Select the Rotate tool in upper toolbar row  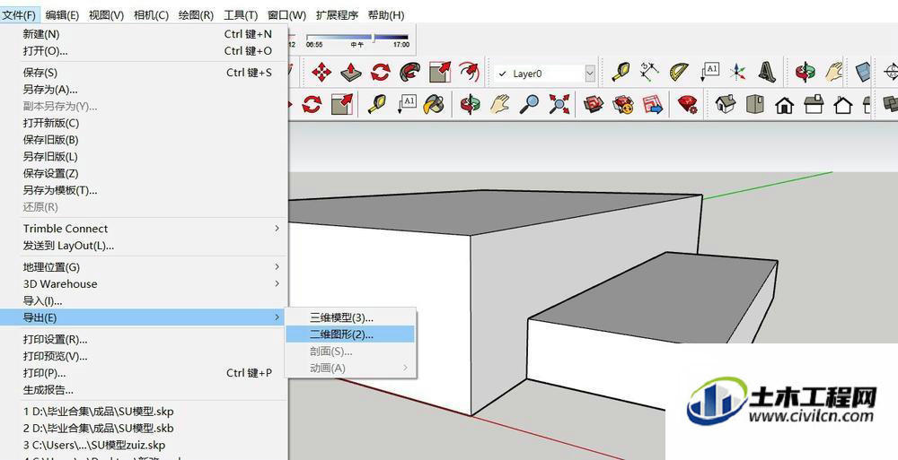click(380, 73)
